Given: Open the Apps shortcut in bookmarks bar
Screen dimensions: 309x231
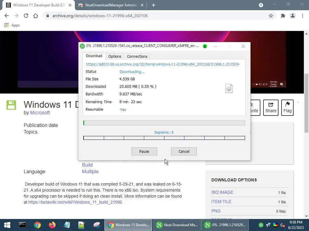Looking at the screenshot, I should 12,25.
